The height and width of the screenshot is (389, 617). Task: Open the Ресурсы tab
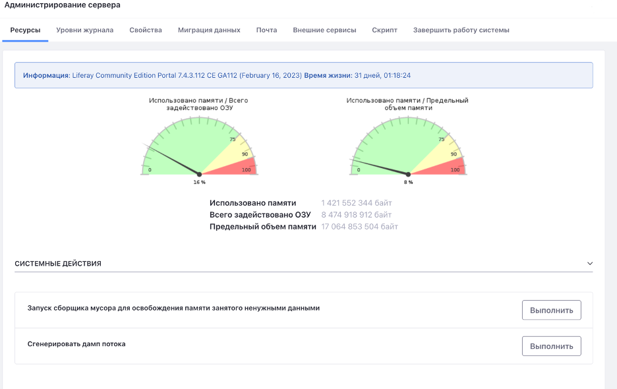pos(25,30)
